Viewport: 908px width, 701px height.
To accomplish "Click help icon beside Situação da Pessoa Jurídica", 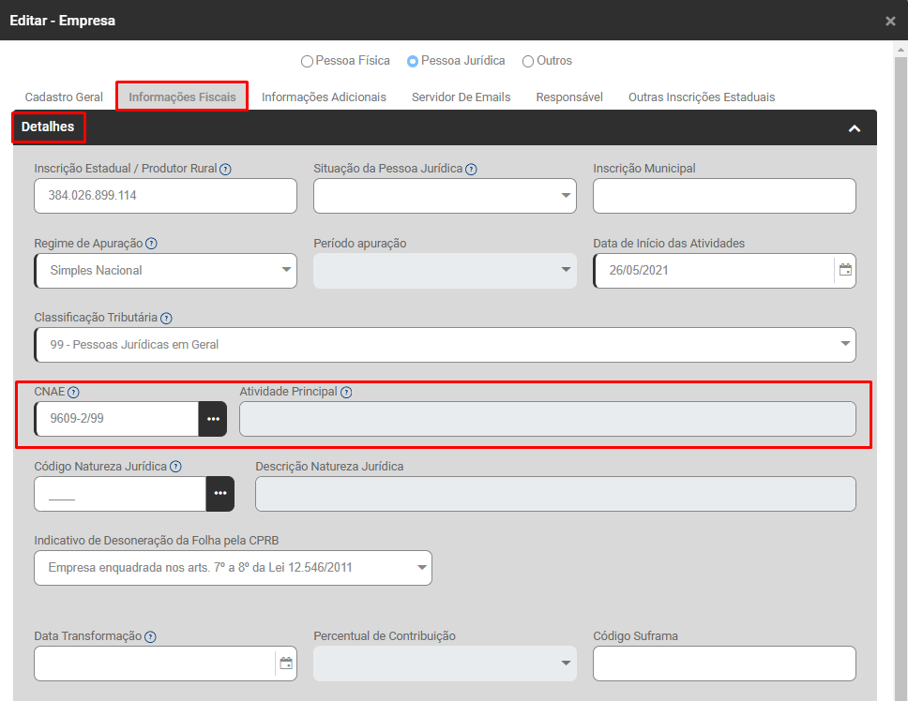I will click(471, 170).
